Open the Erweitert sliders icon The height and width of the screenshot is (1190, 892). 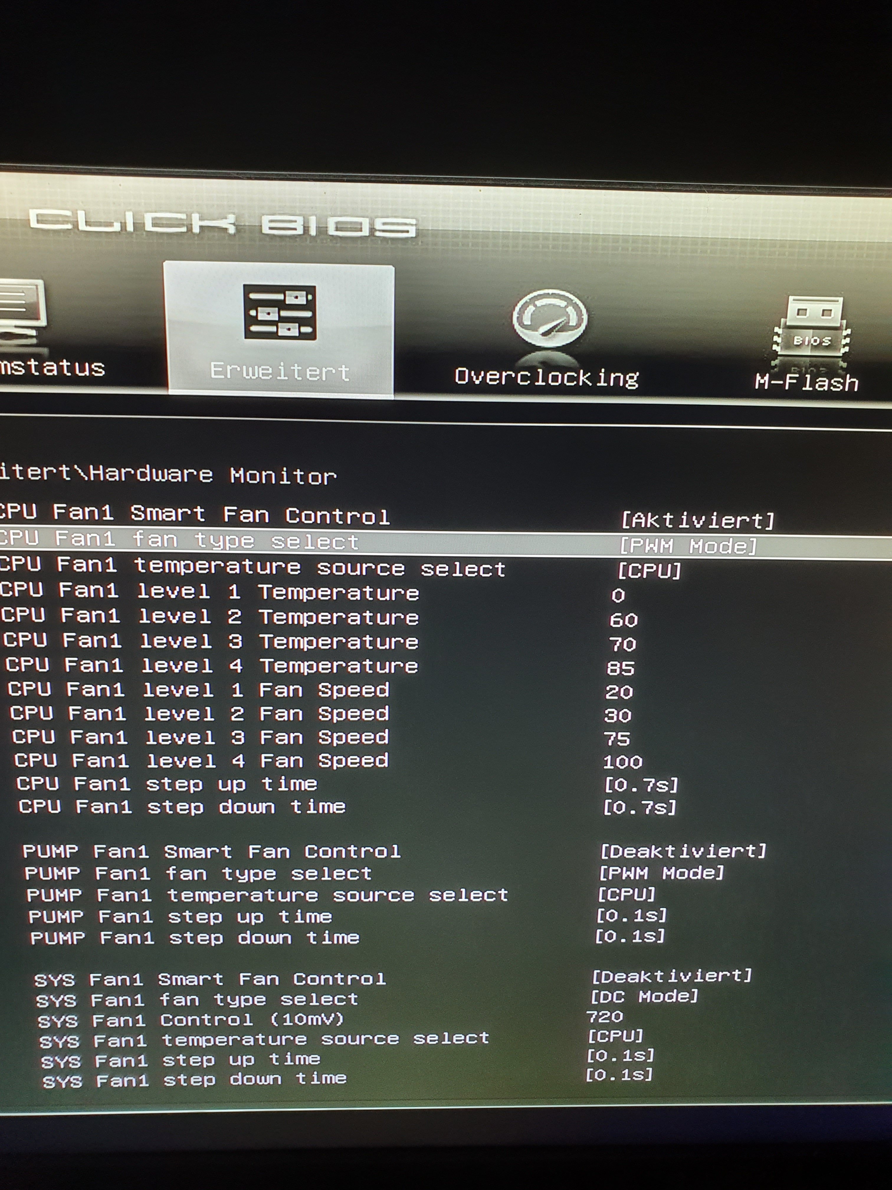coord(280,312)
